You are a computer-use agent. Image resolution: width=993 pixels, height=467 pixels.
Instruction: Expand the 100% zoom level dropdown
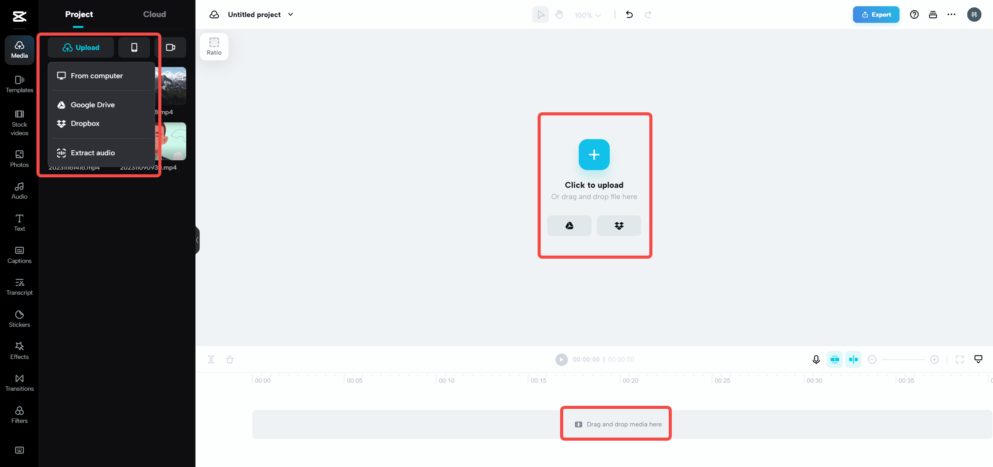point(586,15)
